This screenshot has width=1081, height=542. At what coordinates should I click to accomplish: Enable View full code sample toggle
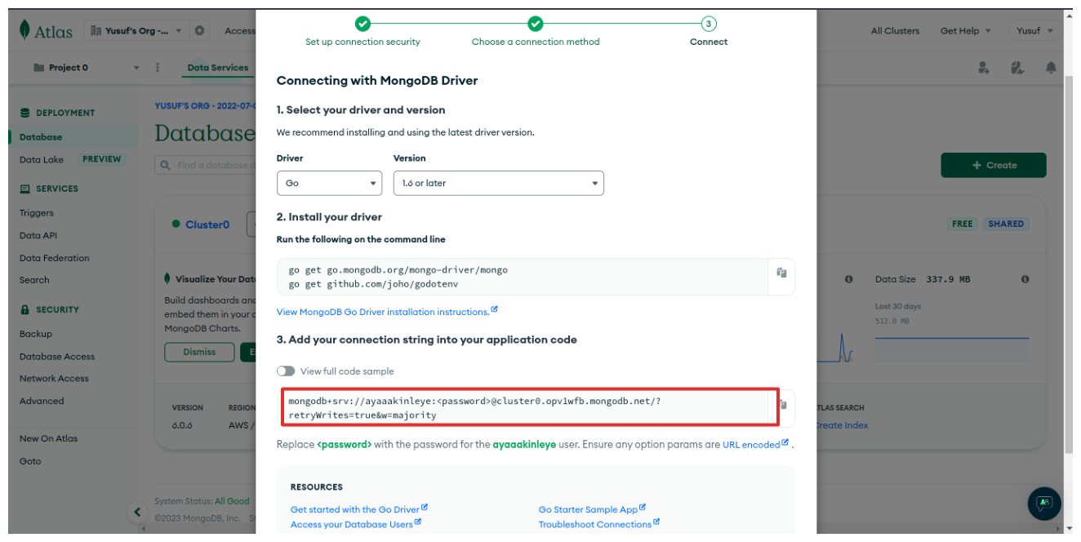coord(286,371)
